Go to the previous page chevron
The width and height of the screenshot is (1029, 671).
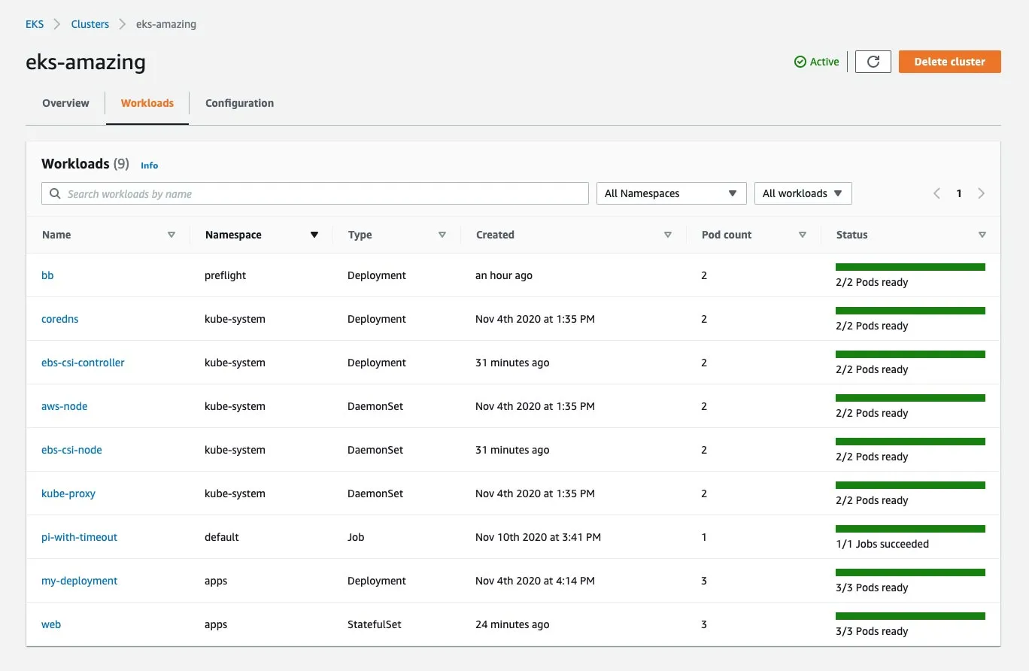(x=936, y=193)
